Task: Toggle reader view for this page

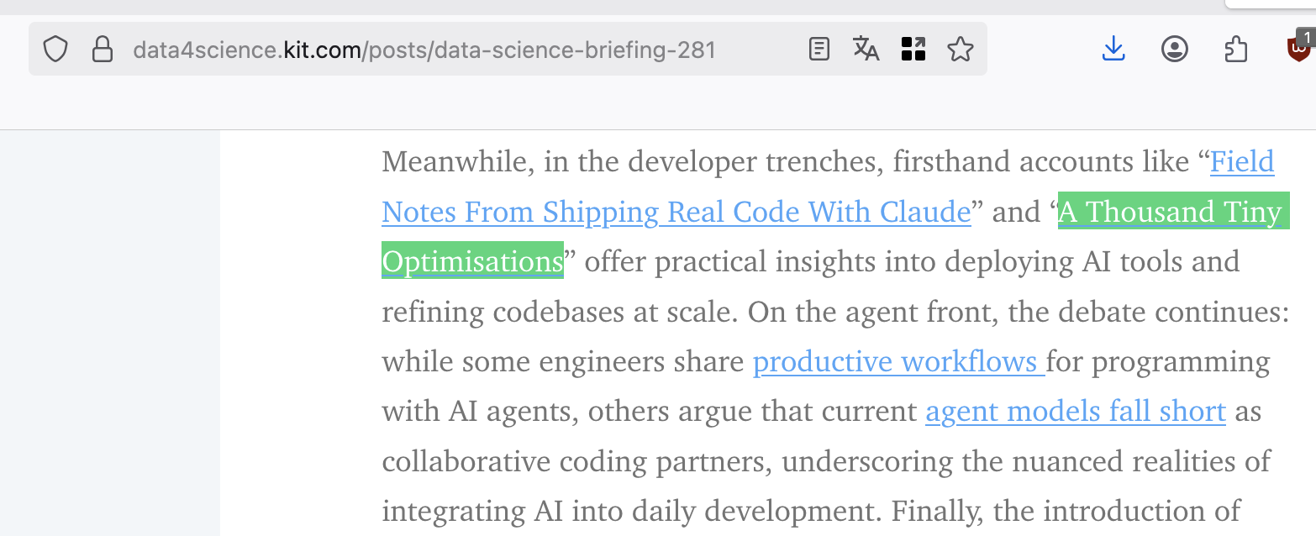Action: pyautogui.click(x=819, y=50)
